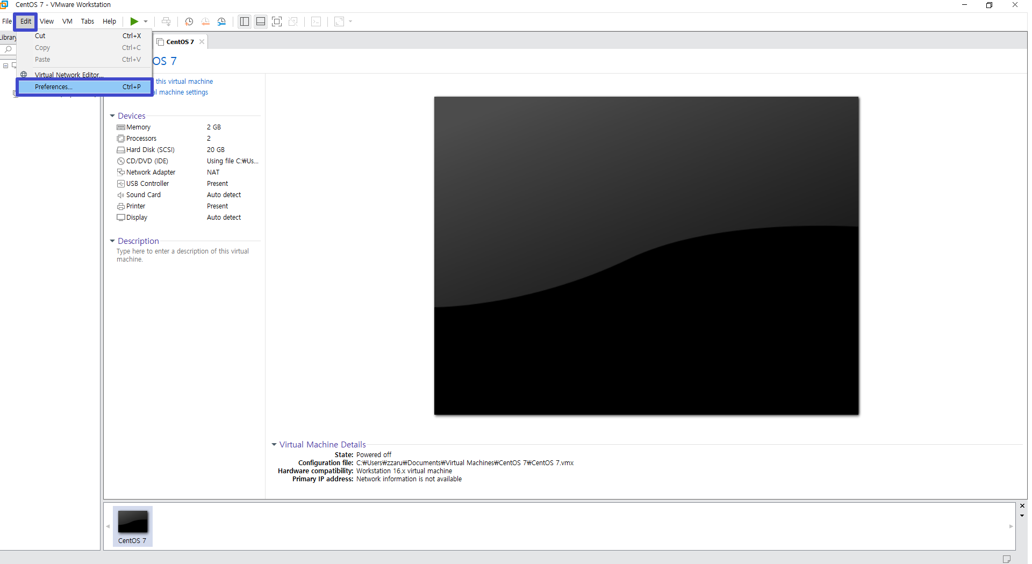Click the Virtual Network Editor globe icon
Viewport: 1032px width, 564px height.
(x=24, y=75)
